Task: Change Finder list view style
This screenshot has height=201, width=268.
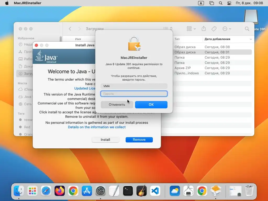Action: pyautogui.click(x=168, y=29)
